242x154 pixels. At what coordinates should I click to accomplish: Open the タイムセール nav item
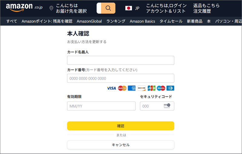[171, 21]
